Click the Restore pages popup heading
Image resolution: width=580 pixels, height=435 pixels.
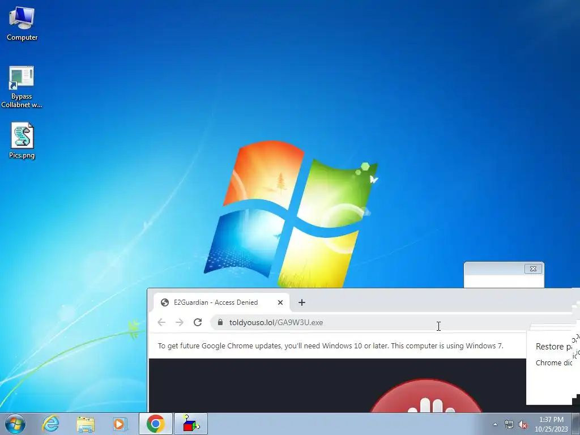(x=553, y=347)
